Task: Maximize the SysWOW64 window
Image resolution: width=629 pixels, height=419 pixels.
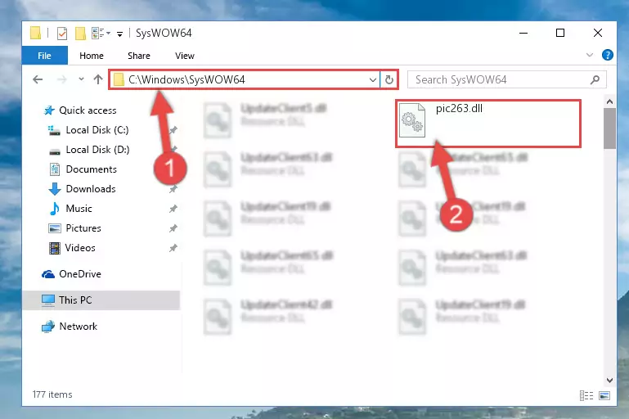Action: click(560, 33)
